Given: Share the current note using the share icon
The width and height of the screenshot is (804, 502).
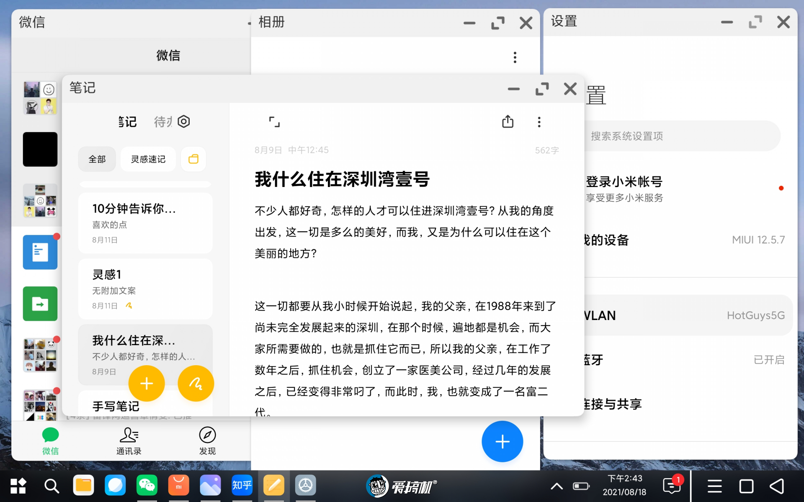Looking at the screenshot, I should pos(508,122).
